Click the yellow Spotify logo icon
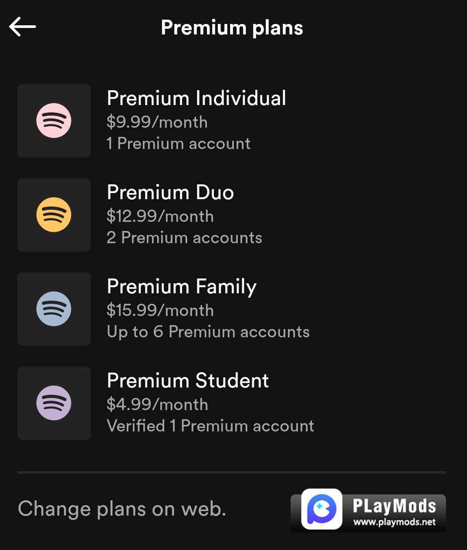Viewport: 467px width, 550px height. pos(54,215)
